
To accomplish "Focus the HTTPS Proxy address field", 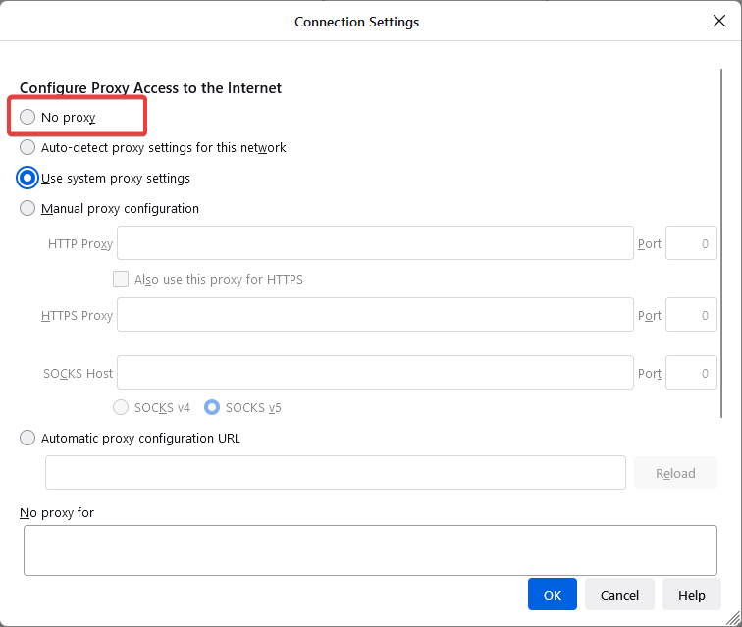I will tap(375, 315).
